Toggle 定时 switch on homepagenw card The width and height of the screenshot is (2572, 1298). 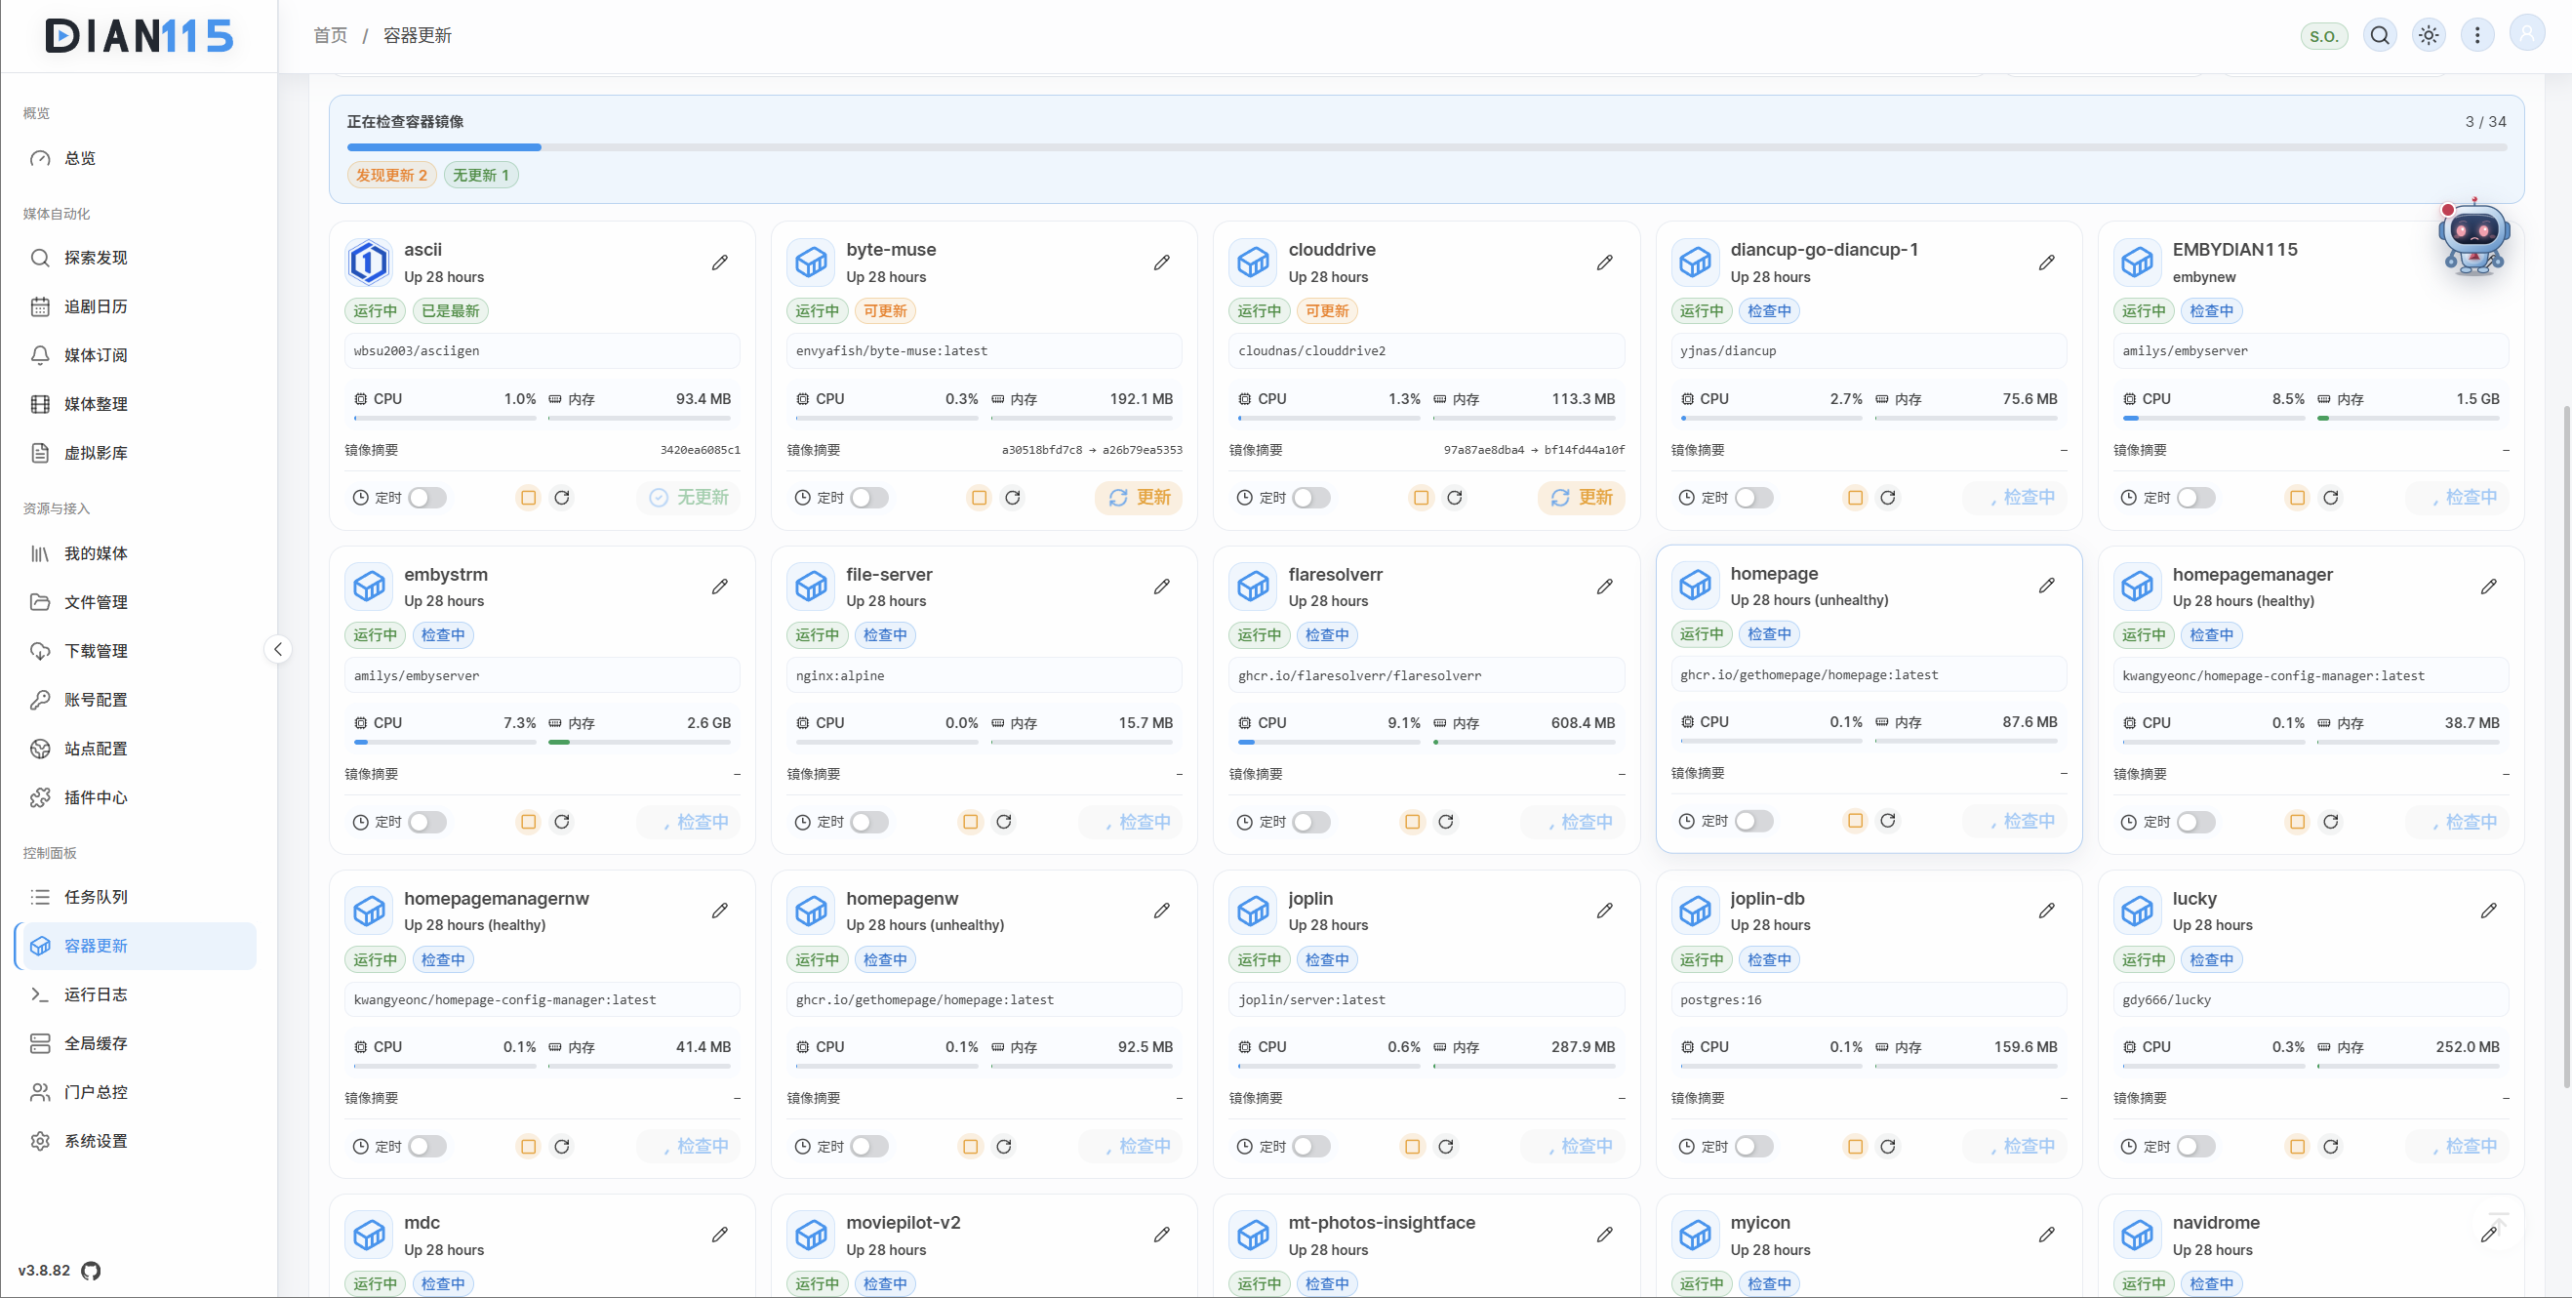[868, 1146]
